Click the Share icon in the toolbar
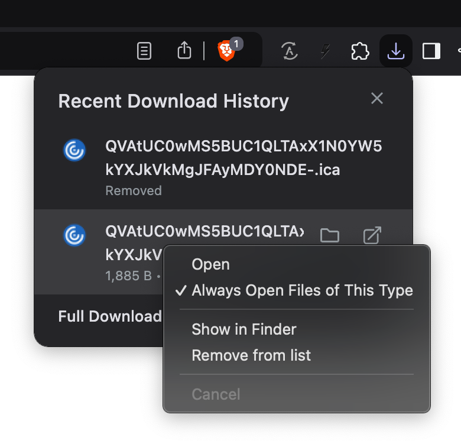Image resolution: width=461 pixels, height=447 pixels. click(184, 51)
